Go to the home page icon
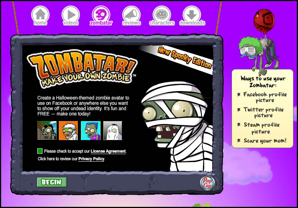Image resolution: width=298 pixels, height=208 pixels. [40, 16]
